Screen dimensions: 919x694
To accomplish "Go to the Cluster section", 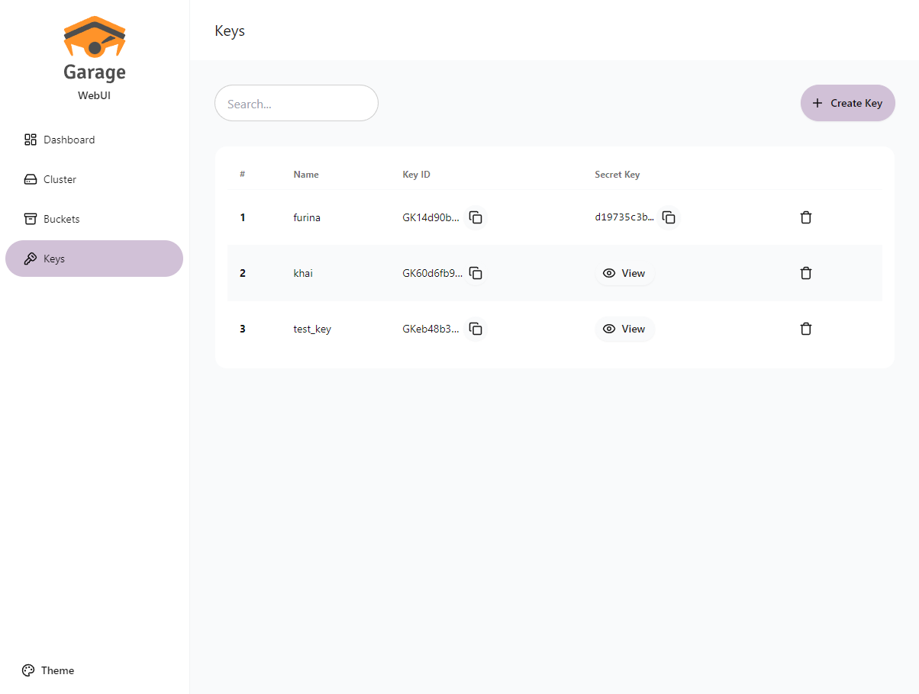I will 60,179.
